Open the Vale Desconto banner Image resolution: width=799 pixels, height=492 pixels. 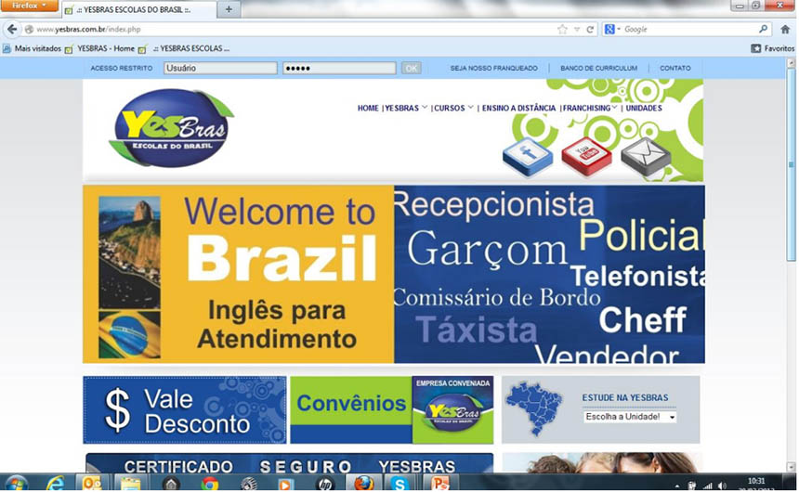[185, 410]
